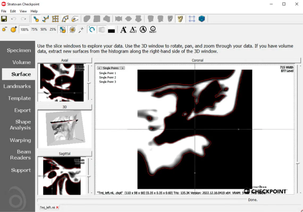This screenshot has height=212, width=303.
Task: Toggle the skull surface display button
Action: point(180,19)
